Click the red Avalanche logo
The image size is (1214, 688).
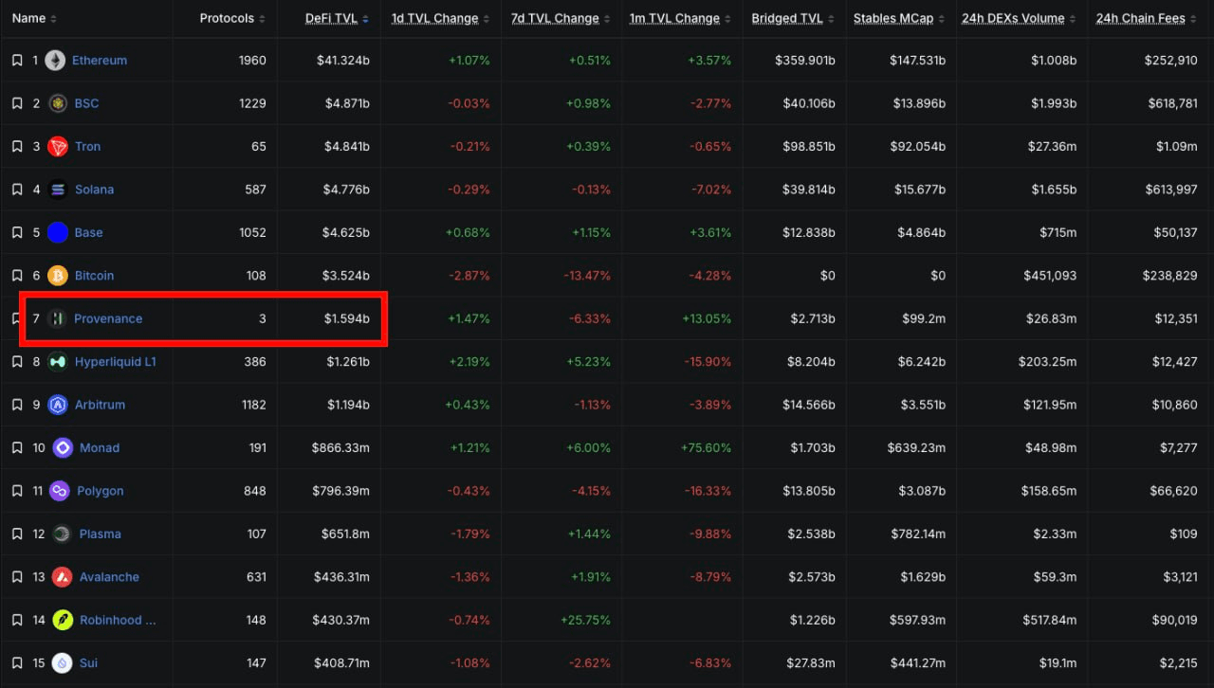coord(62,577)
